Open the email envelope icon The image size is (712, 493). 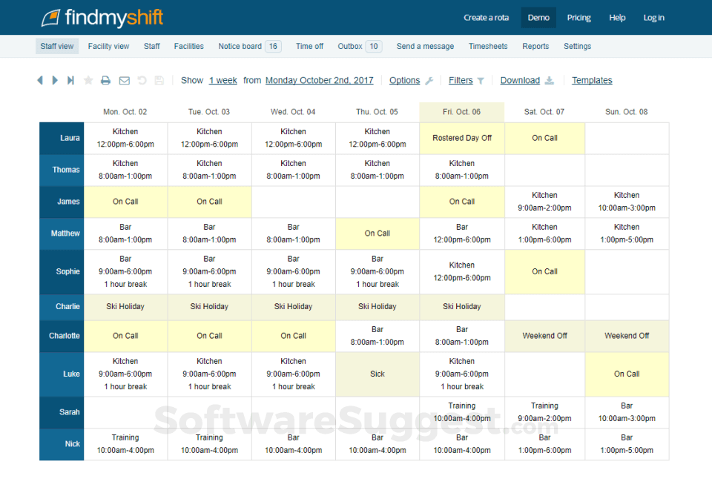[x=125, y=80]
